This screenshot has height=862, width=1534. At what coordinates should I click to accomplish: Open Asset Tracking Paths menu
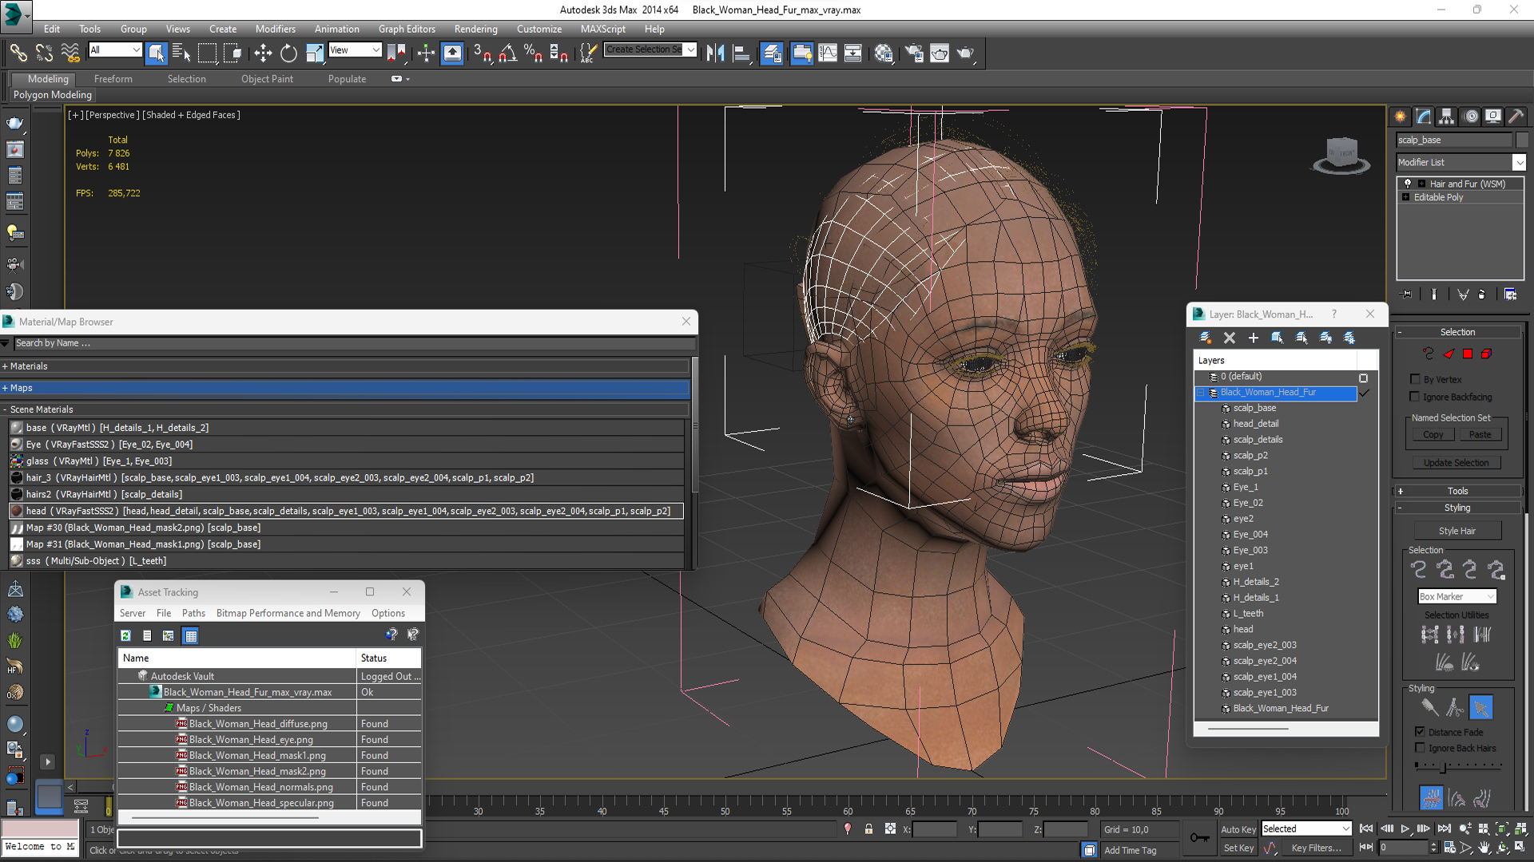click(x=193, y=613)
